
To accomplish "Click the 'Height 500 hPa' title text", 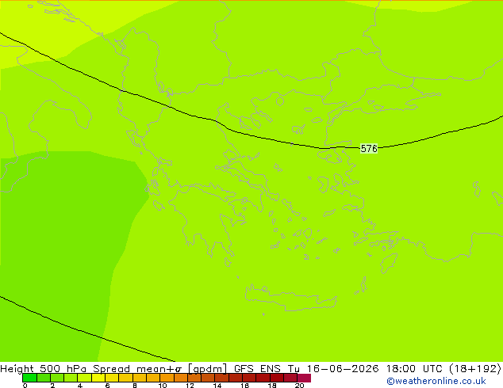I will coord(44,368).
